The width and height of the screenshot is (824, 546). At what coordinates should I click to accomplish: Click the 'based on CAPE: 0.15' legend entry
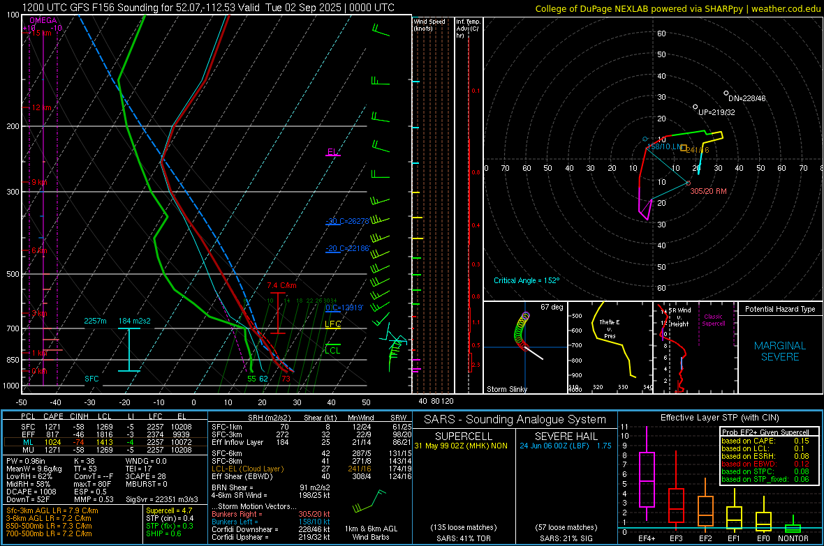point(765,441)
